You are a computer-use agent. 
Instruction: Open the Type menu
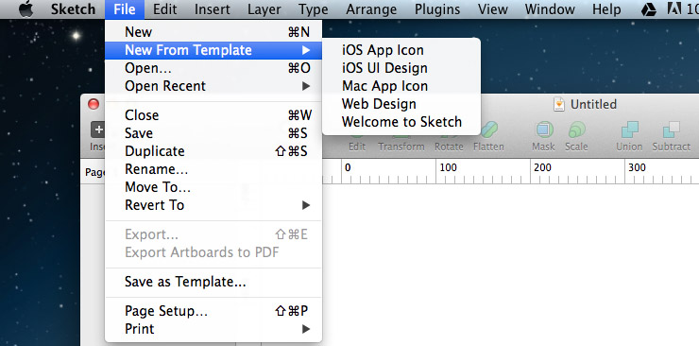coord(314,9)
